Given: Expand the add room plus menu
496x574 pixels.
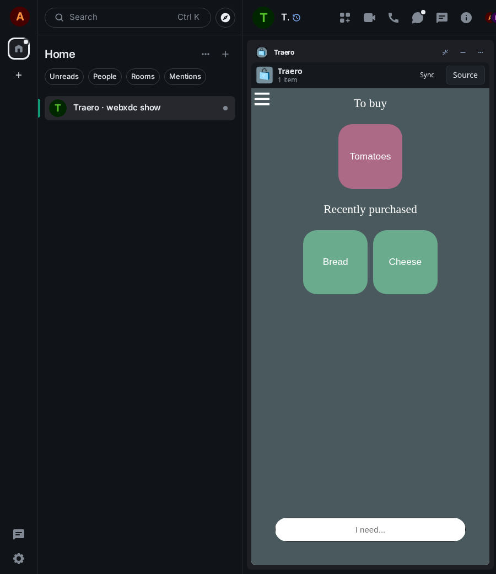Looking at the screenshot, I should 225,54.
